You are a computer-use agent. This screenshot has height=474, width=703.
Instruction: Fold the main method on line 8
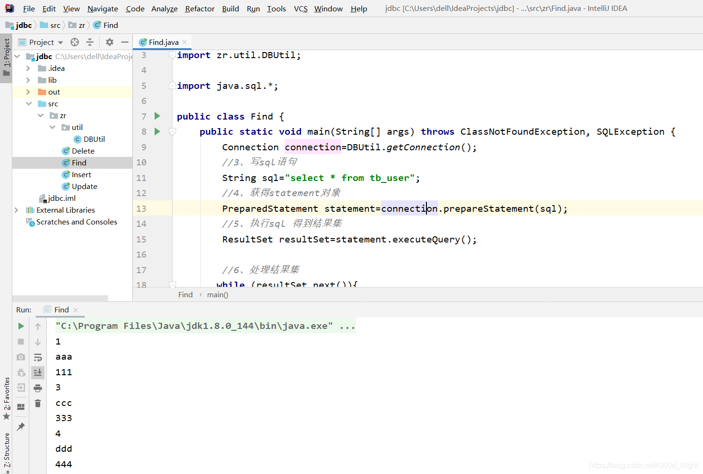click(x=173, y=132)
